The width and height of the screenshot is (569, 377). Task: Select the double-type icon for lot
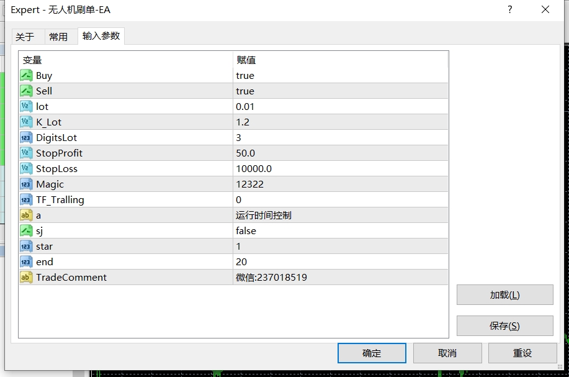click(26, 106)
